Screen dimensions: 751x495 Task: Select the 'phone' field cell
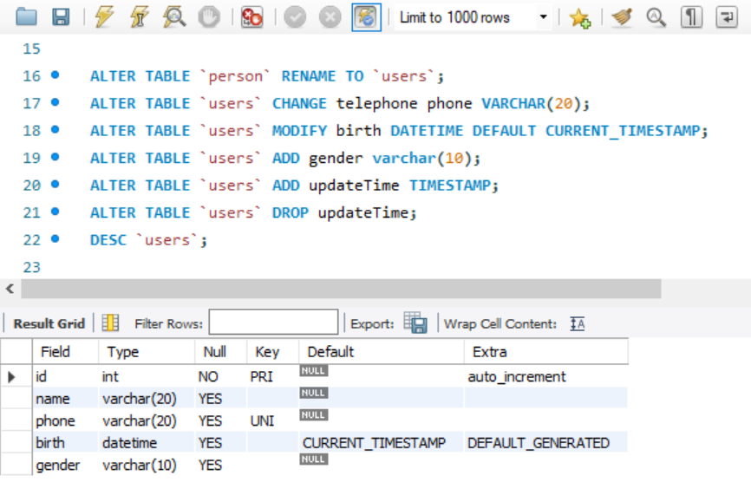coord(65,420)
